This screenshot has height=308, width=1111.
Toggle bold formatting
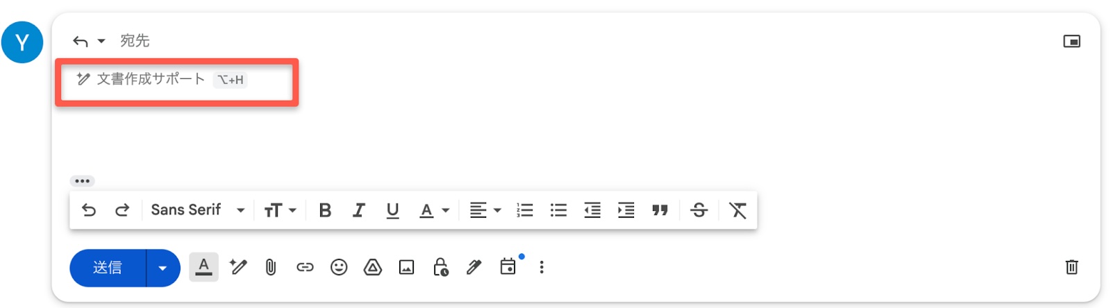(x=325, y=210)
